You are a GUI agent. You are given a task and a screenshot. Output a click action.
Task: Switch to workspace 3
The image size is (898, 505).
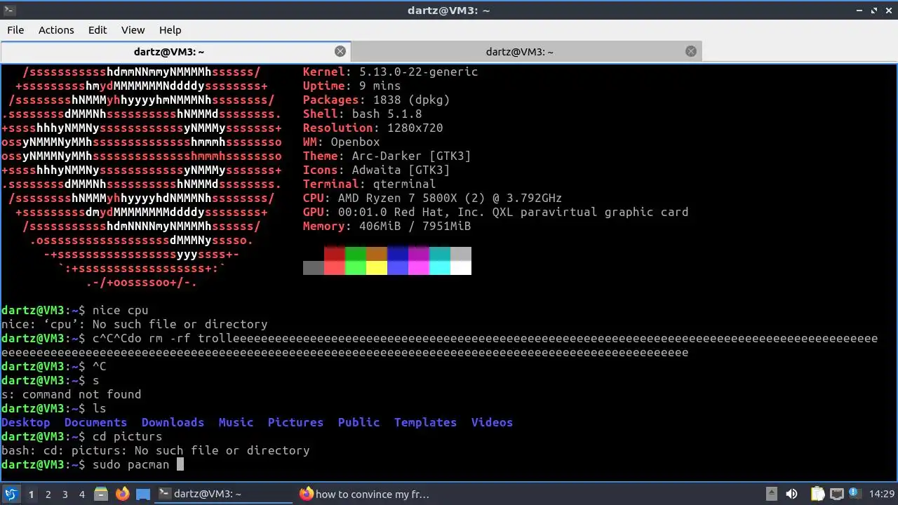(65, 494)
